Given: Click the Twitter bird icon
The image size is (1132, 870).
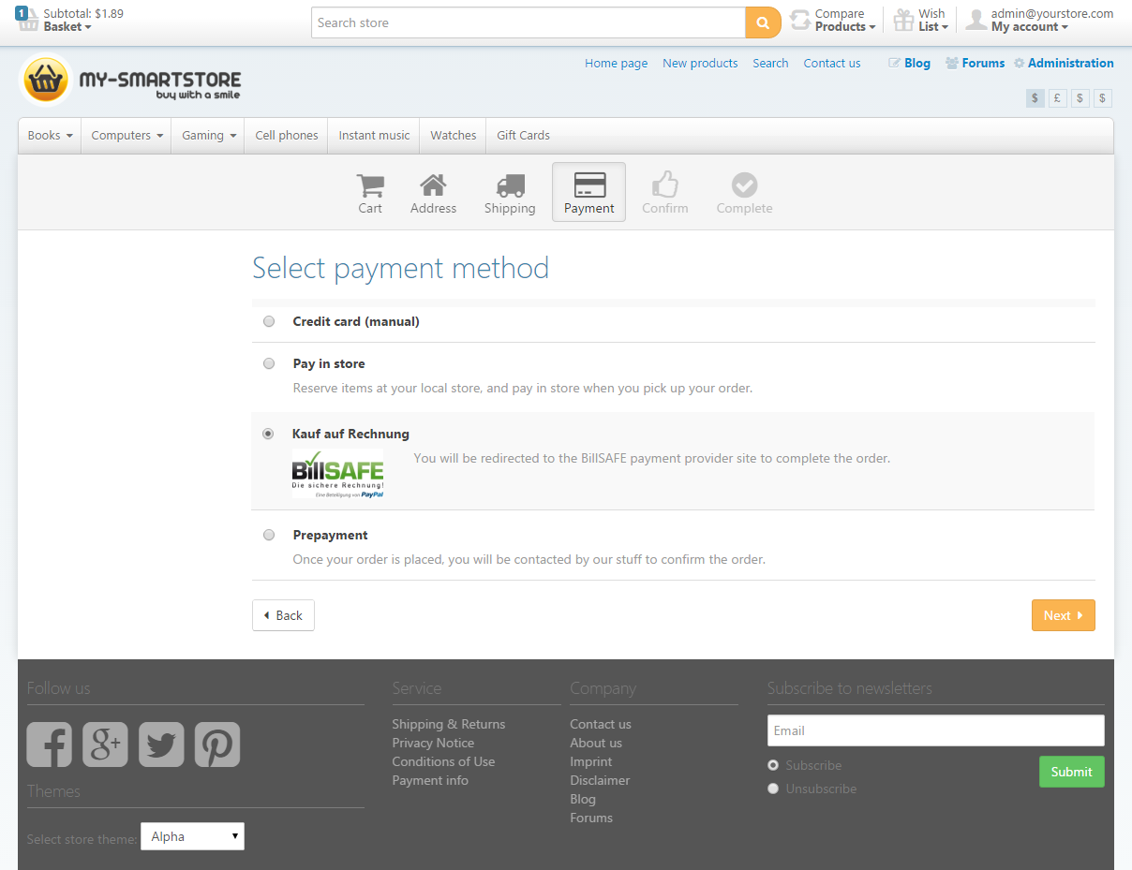Looking at the screenshot, I should click(x=161, y=745).
